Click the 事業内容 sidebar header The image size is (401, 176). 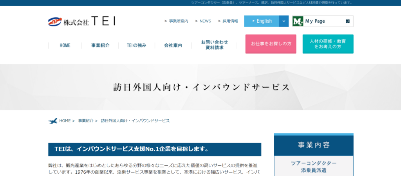pos(314,145)
